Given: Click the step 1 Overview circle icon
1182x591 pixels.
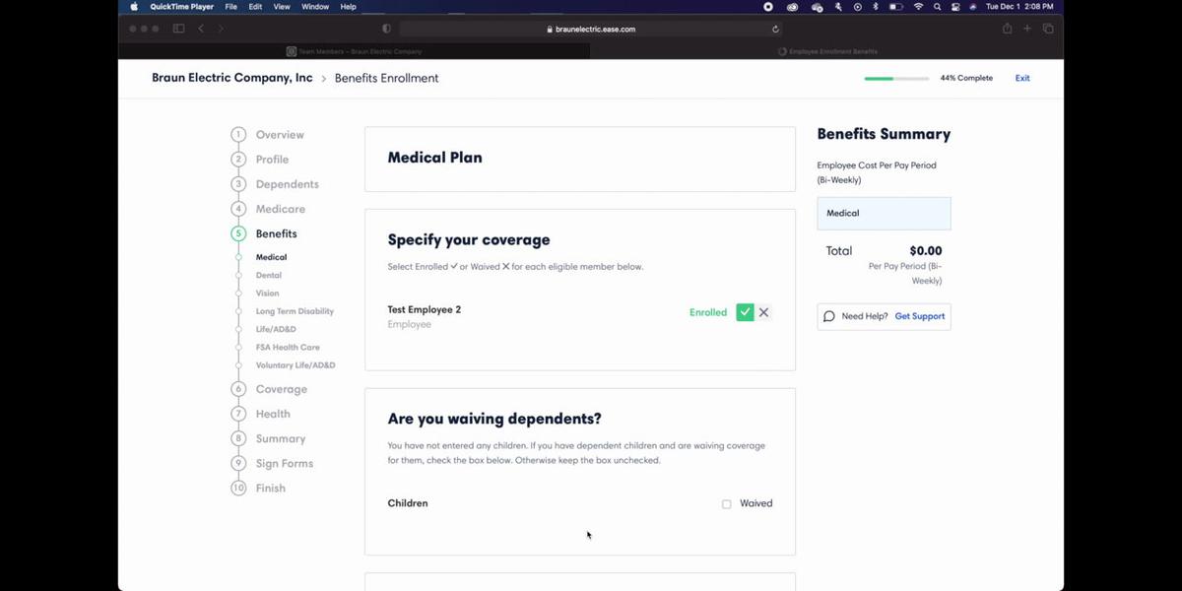Looking at the screenshot, I should click(238, 135).
